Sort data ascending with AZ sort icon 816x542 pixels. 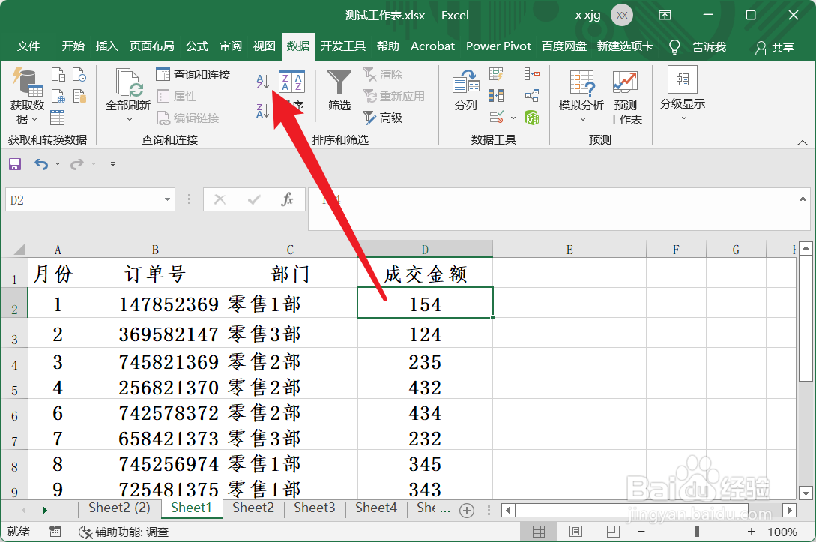(x=262, y=81)
